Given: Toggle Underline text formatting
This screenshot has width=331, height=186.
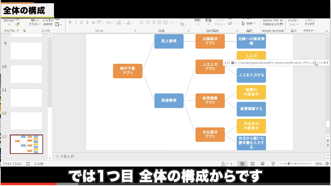Looking at the screenshot, I should click(83, 23).
